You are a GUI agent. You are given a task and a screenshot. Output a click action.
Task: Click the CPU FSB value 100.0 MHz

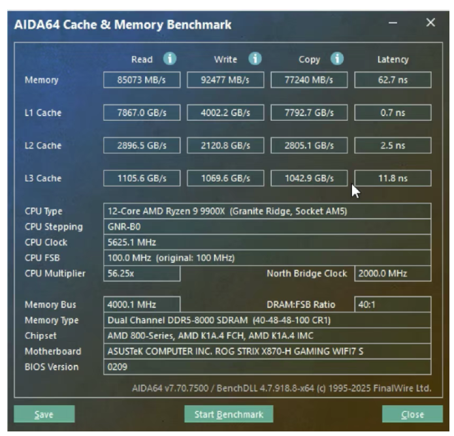pos(267,258)
